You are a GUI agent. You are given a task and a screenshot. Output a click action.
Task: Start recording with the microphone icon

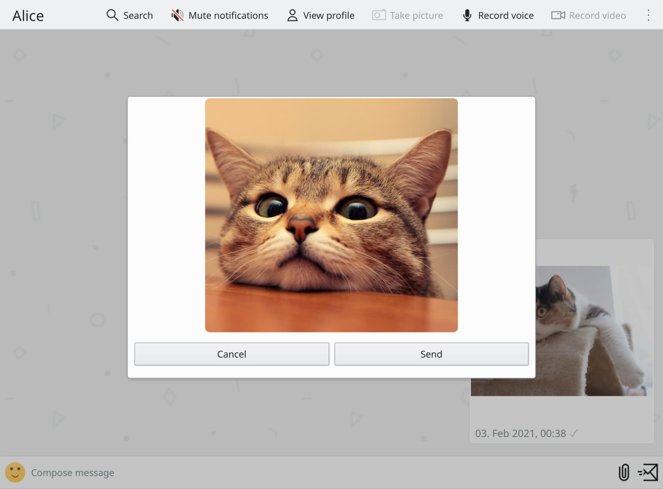(467, 15)
